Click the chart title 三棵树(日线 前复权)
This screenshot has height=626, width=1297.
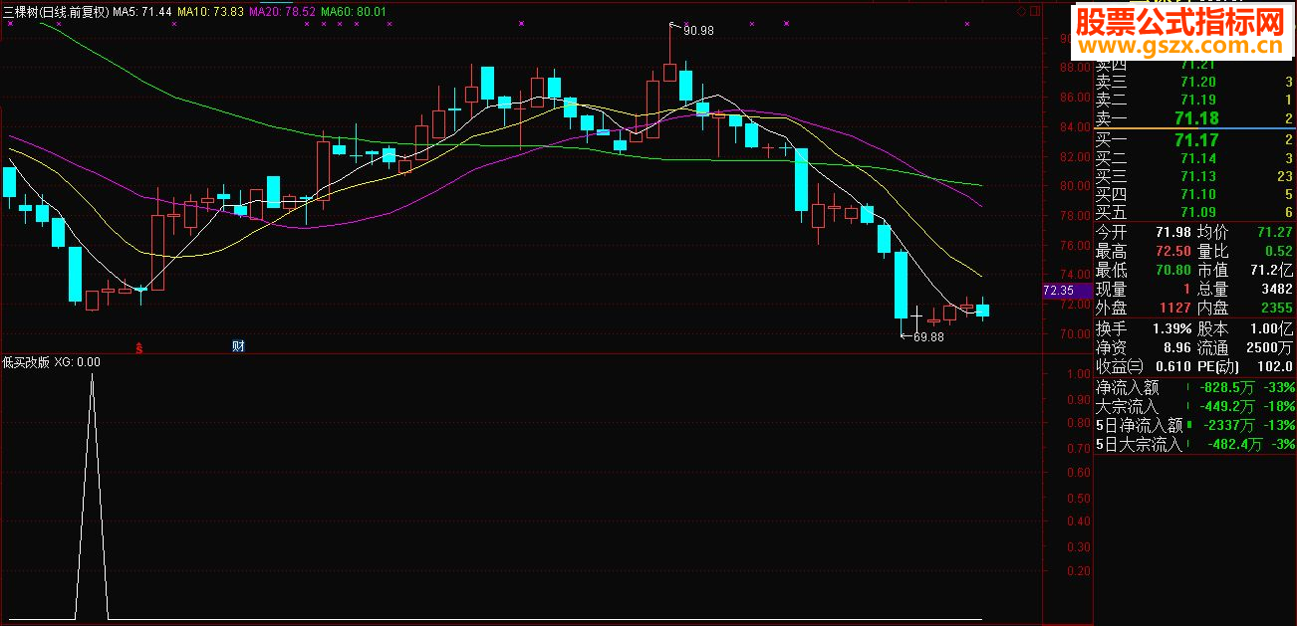point(56,10)
